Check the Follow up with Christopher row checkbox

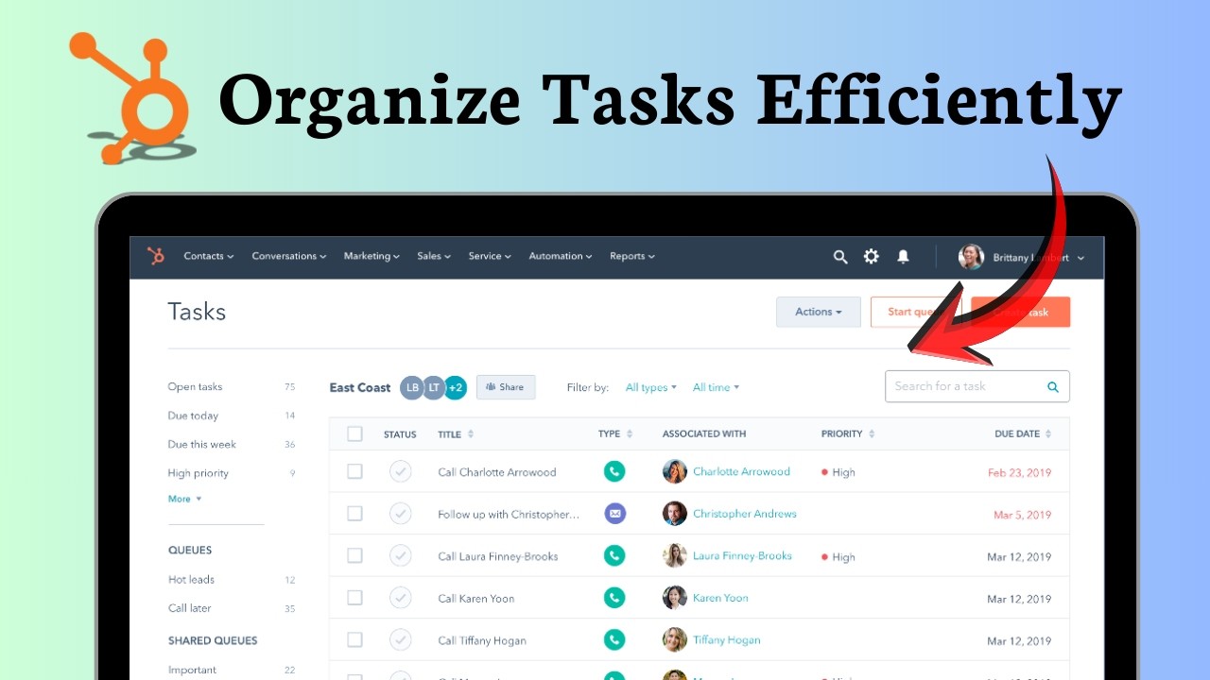tap(354, 514)
